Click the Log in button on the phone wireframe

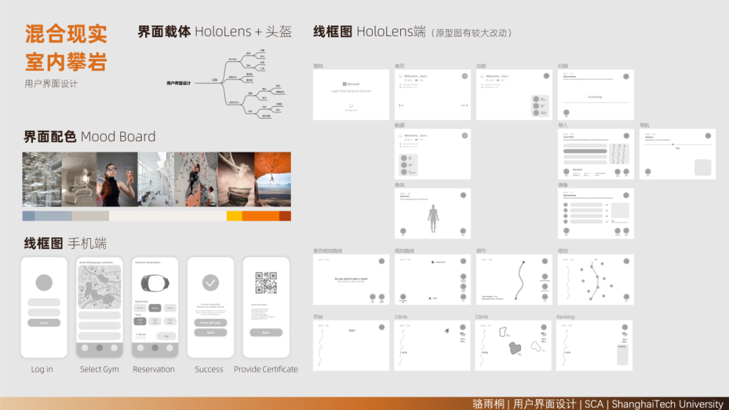pos(44,323)
